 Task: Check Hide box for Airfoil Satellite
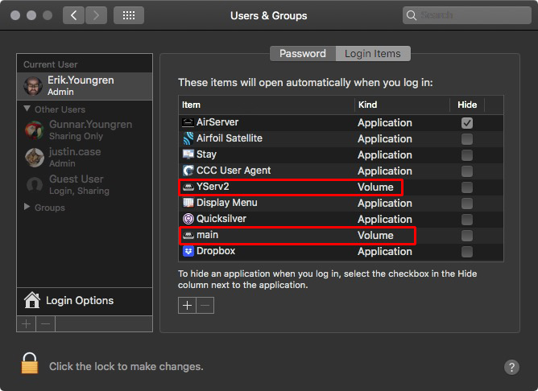click(x=467, y=139)
